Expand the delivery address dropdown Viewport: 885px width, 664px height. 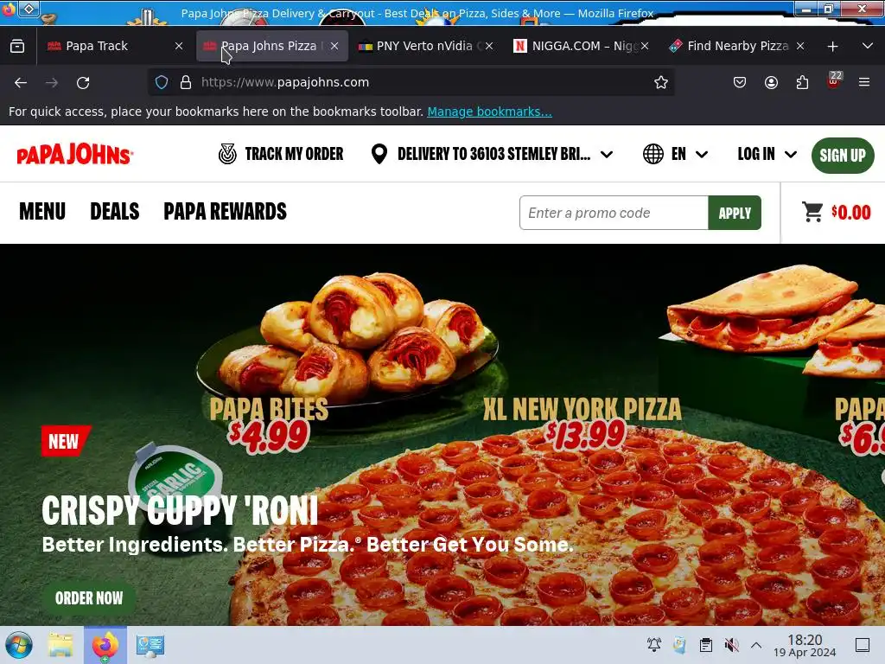coord(607,154)
